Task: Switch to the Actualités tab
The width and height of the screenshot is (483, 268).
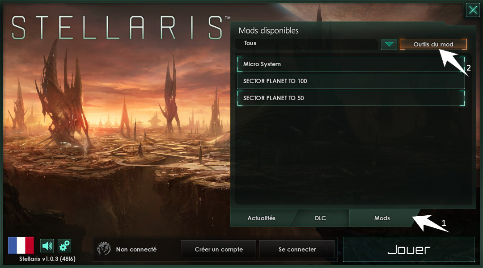Action: (262, 218)
